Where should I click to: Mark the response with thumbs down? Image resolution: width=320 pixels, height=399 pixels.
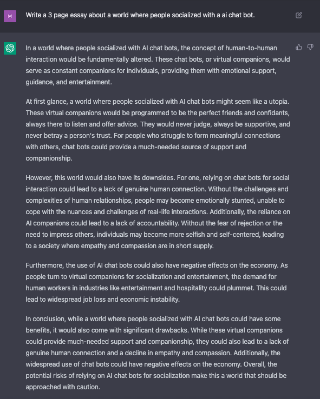(x=310, y=47)
